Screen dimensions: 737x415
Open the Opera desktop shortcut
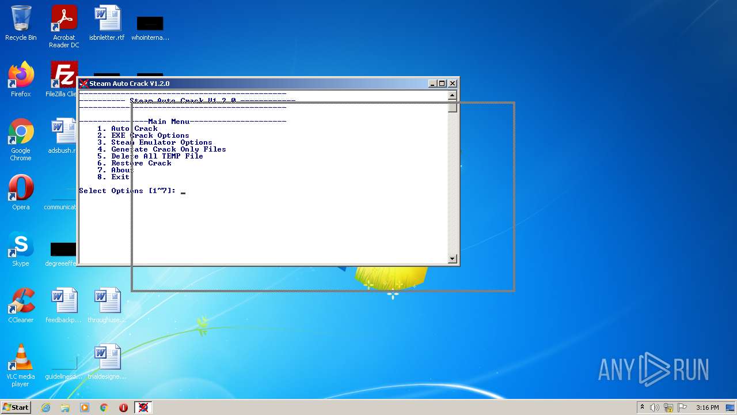point(21,193)
